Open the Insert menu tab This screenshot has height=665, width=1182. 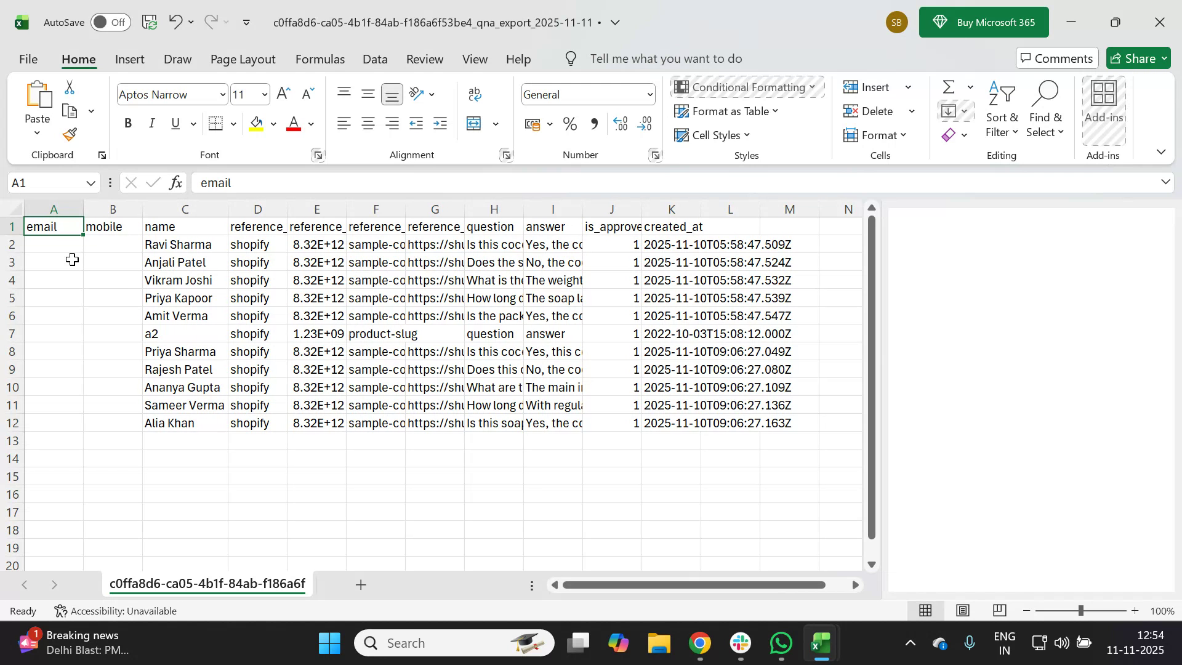[x=129, y=58]
